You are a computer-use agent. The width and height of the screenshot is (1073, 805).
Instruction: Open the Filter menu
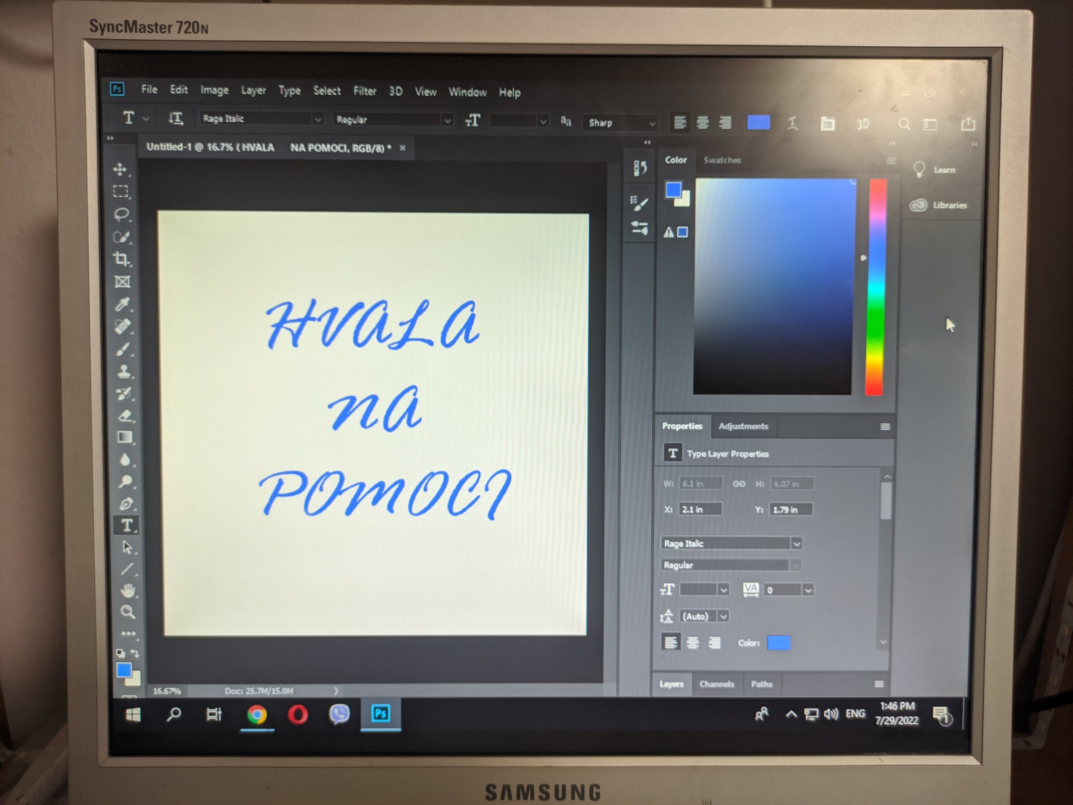coord(364,91)
